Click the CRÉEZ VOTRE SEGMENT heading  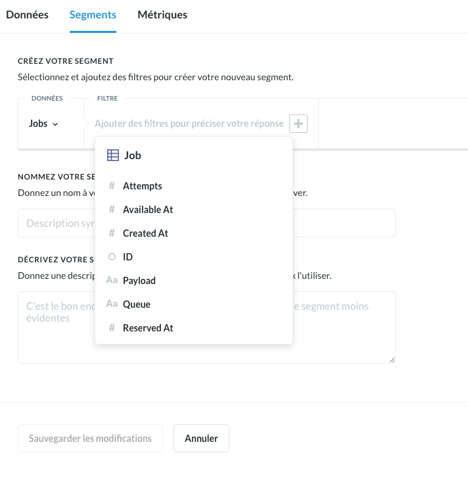[66, 61]
